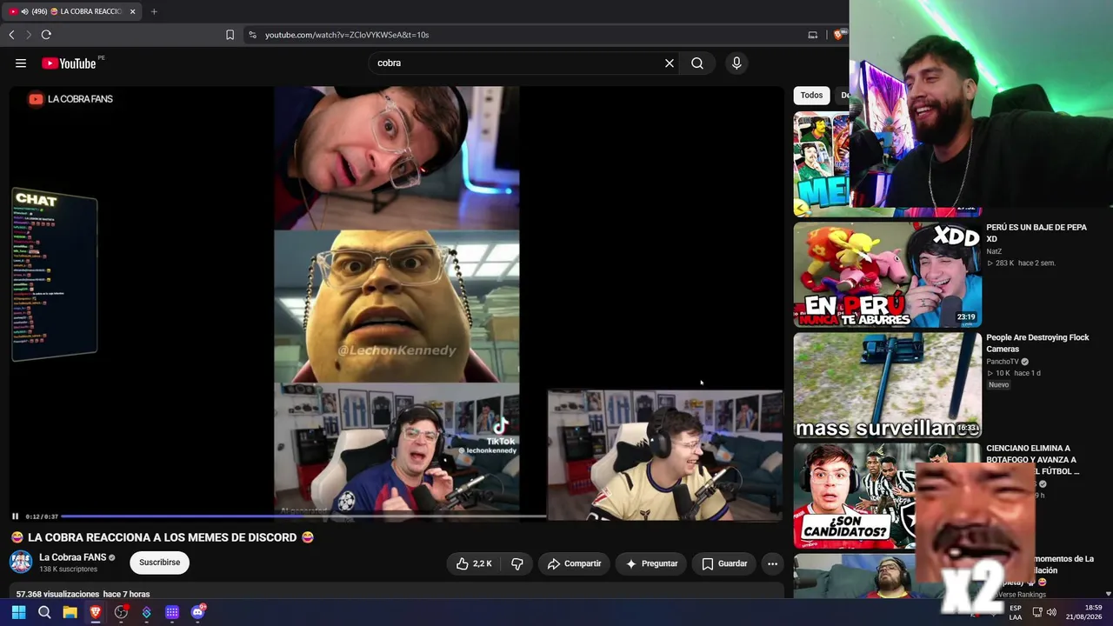Open the purple grid app on taskbar
1113x626 pixels.
172,612
